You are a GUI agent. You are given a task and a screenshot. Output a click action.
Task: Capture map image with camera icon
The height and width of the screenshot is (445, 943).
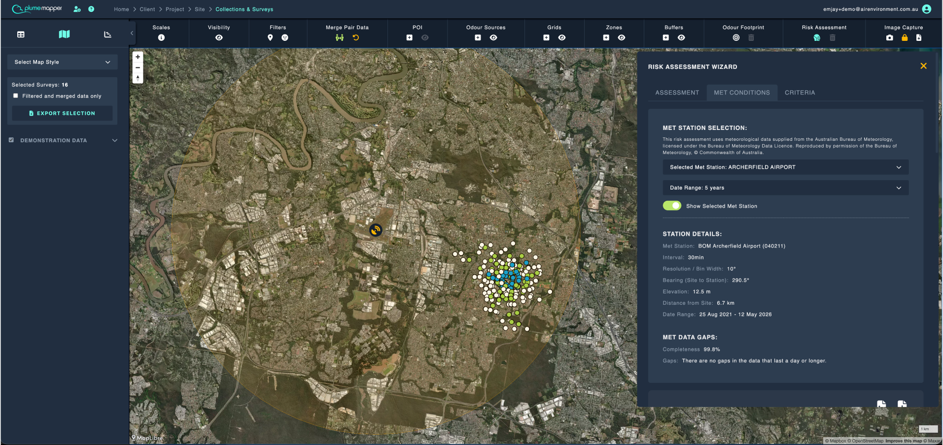pyautogui.click(x=890, y=38)
